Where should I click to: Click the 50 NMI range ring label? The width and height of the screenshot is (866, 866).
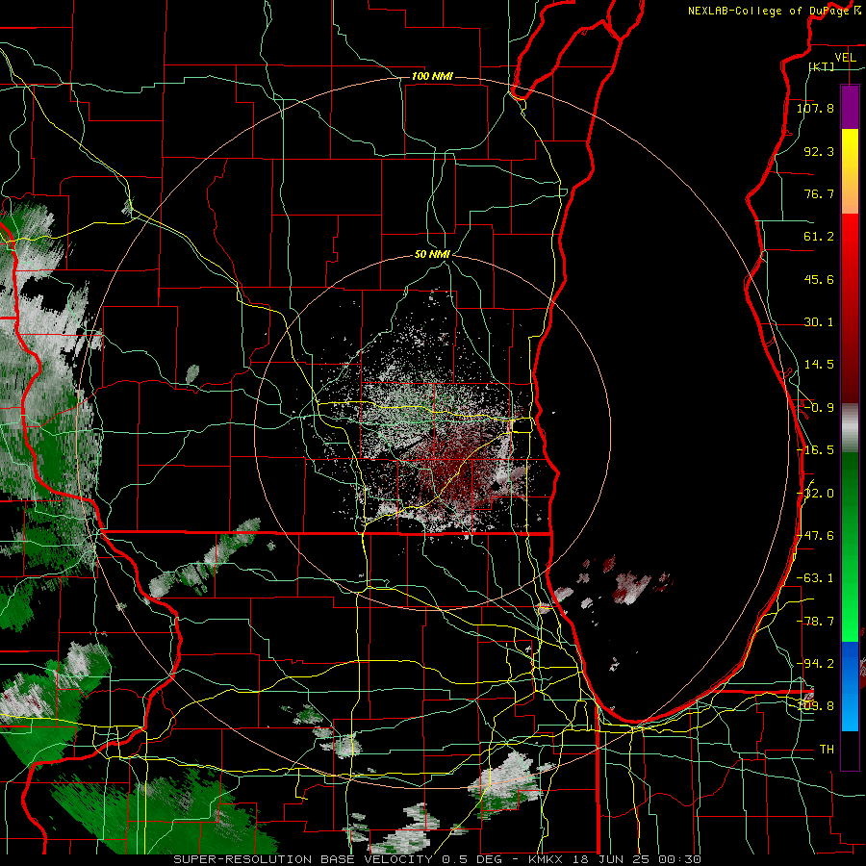[x=432, y=255]
